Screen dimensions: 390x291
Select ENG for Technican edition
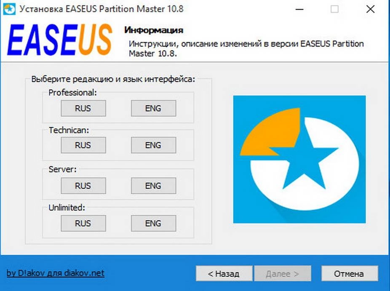click(153, 145)
